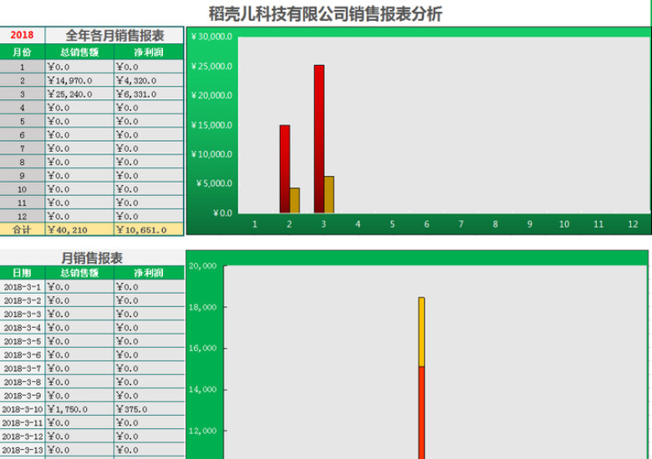The width and height of the screenshot is (652, 459).
Task: Select the ¥1,750.0 daily sales cell
Action: (x=79, y=409)
